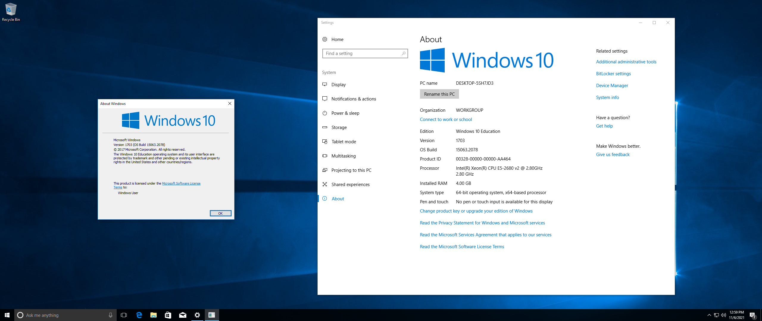Click the Windows User licensee text
This screenshot has width=762, height=321.
point(128,193)
